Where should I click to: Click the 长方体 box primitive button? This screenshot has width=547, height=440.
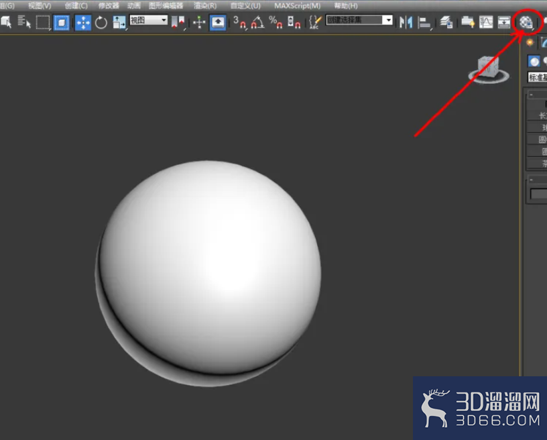coord(537,115)
